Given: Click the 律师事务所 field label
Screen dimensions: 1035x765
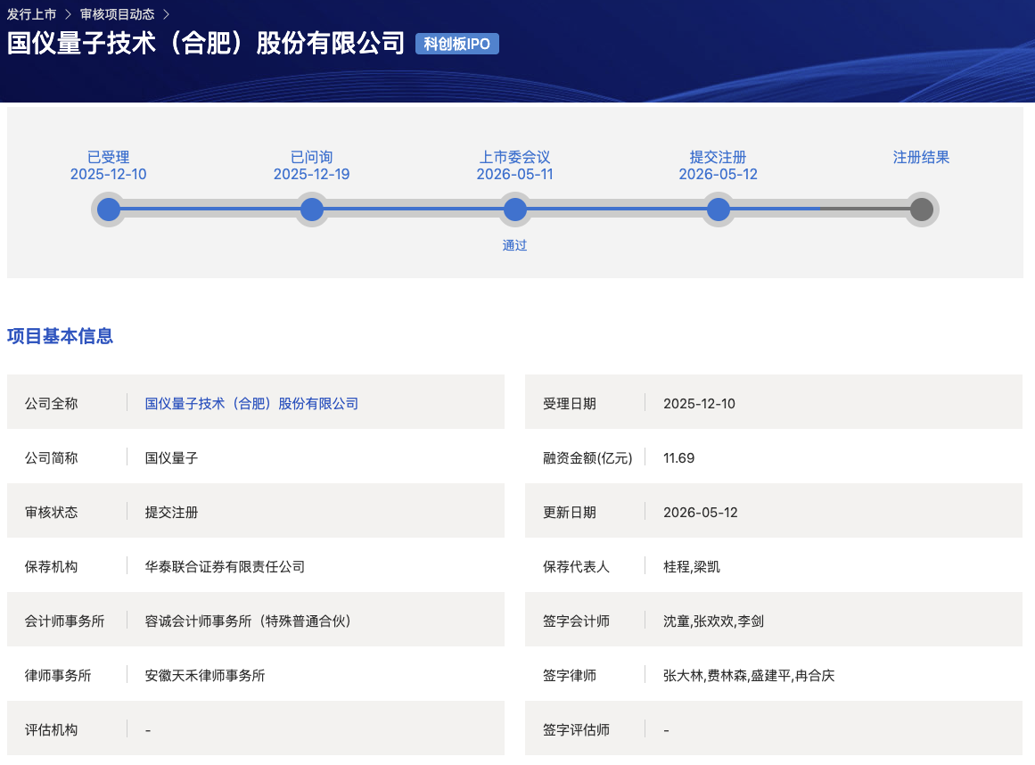Looking at the screenshot, I should click(x=58, y=675).
